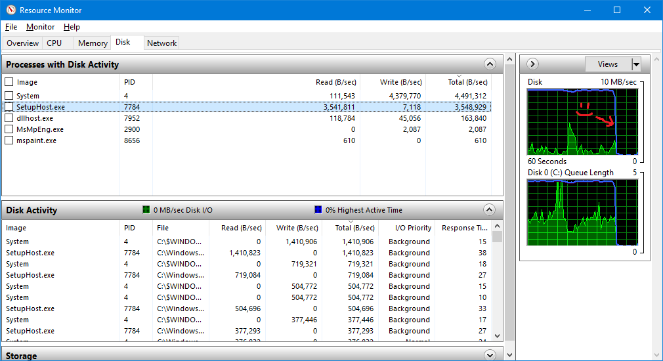Select the mspaint.exe process row
The image size is (663, 361).
tap(247, 140)
